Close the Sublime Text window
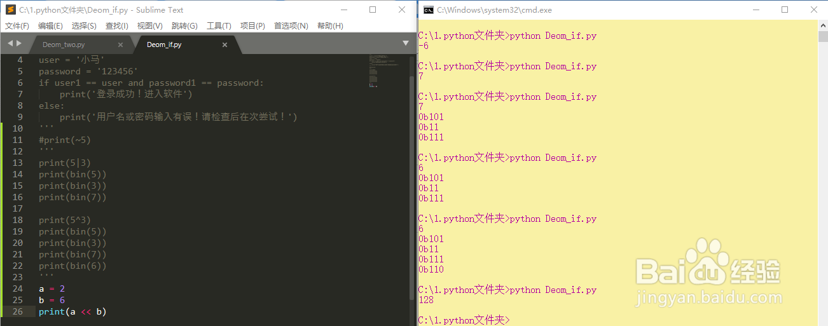The width and height of the screenshot is (828, 326). click(x=401, y=10)
